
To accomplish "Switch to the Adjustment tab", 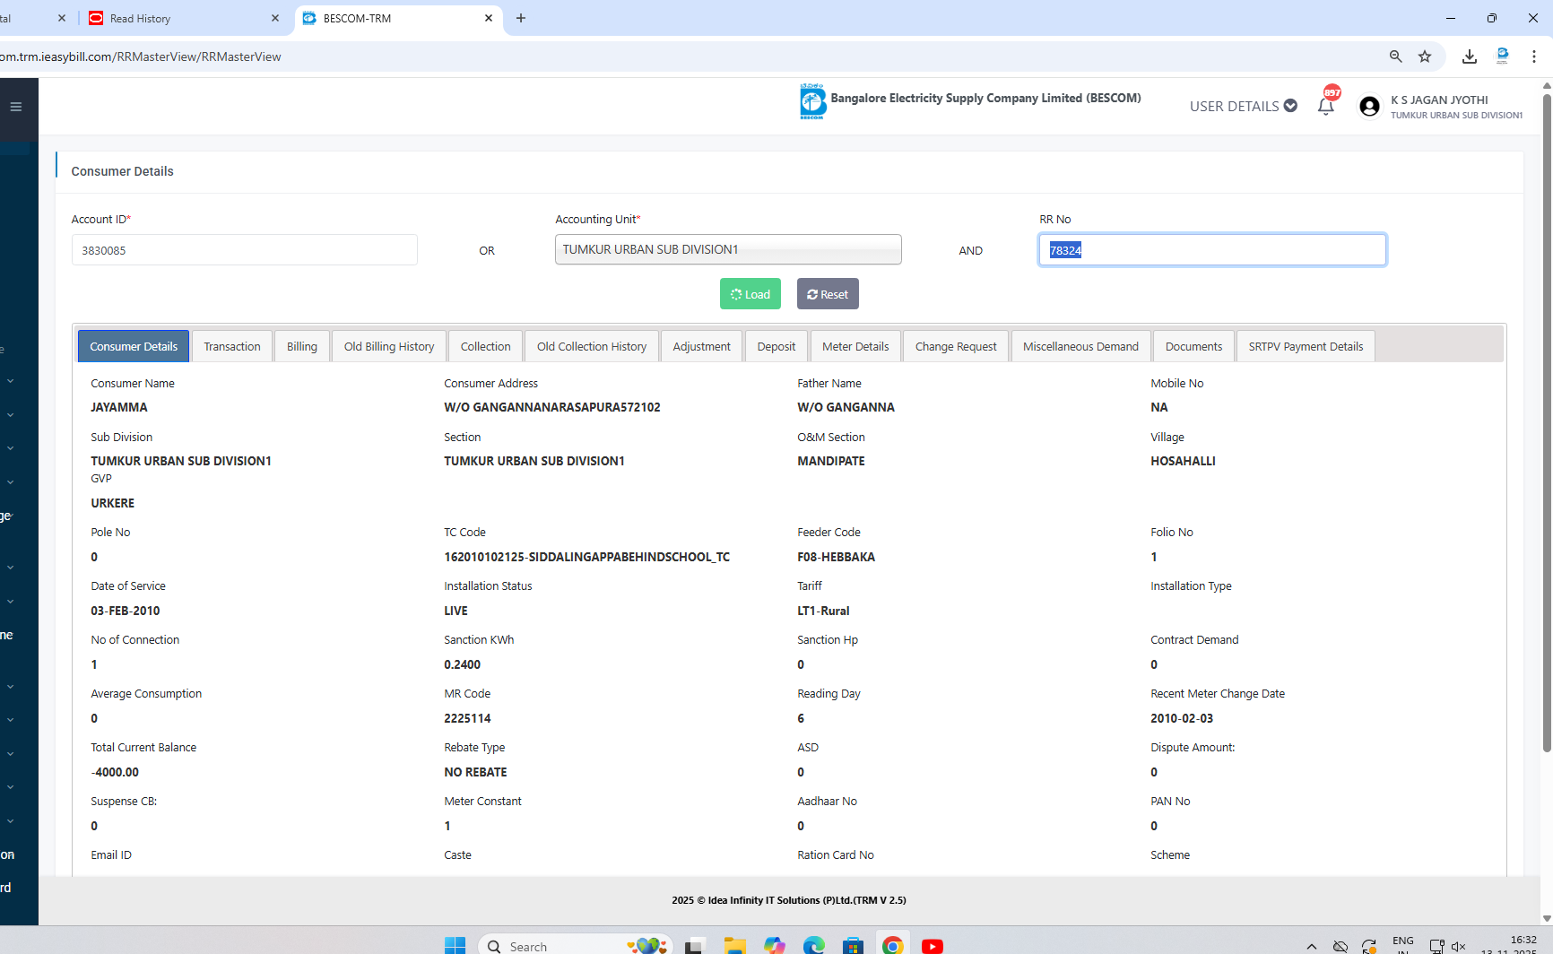I will click(702, 346).
